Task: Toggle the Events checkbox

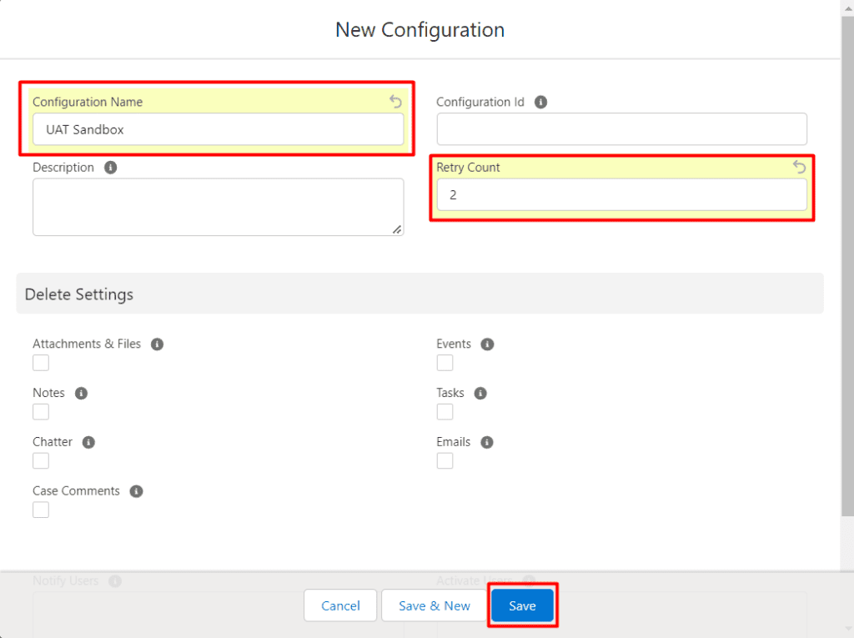Action: click(x=445, y=363)
